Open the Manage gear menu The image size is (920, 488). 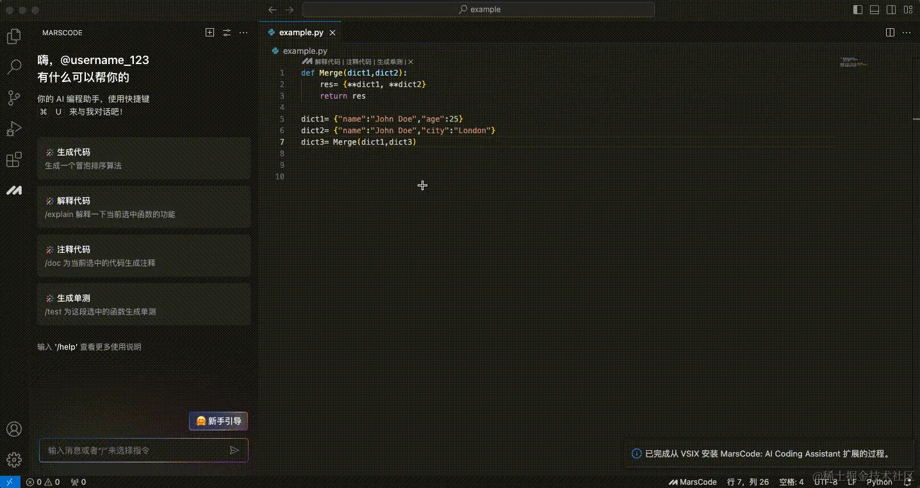pos(14,459)
